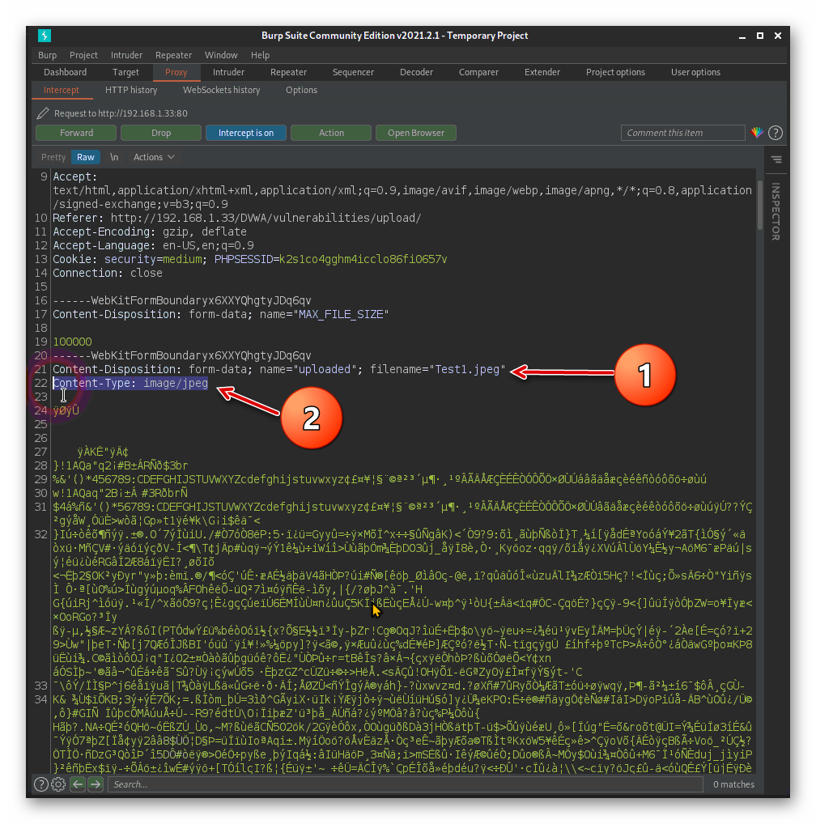Minimize the Burp Suite window

click(x=742, y=36)
